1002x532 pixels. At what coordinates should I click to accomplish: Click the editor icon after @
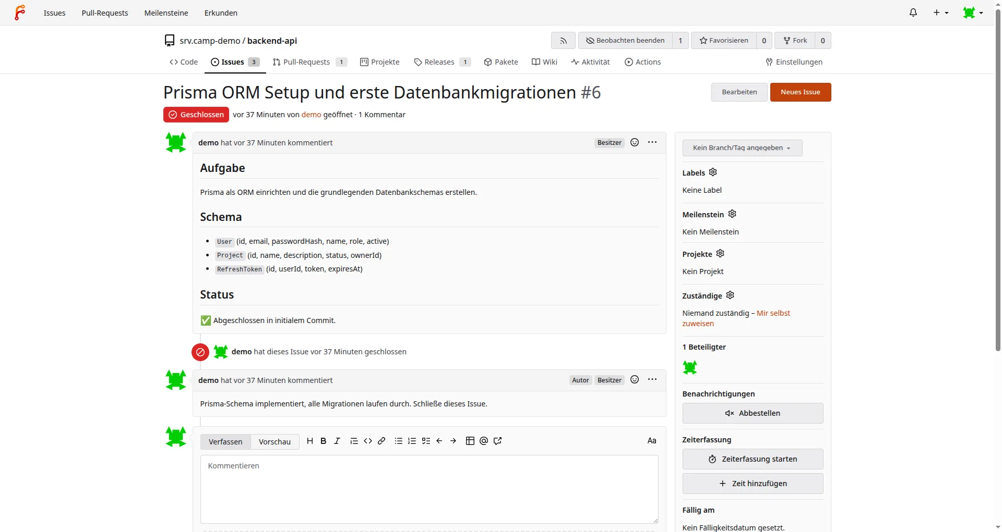click(x=498, y=441)
